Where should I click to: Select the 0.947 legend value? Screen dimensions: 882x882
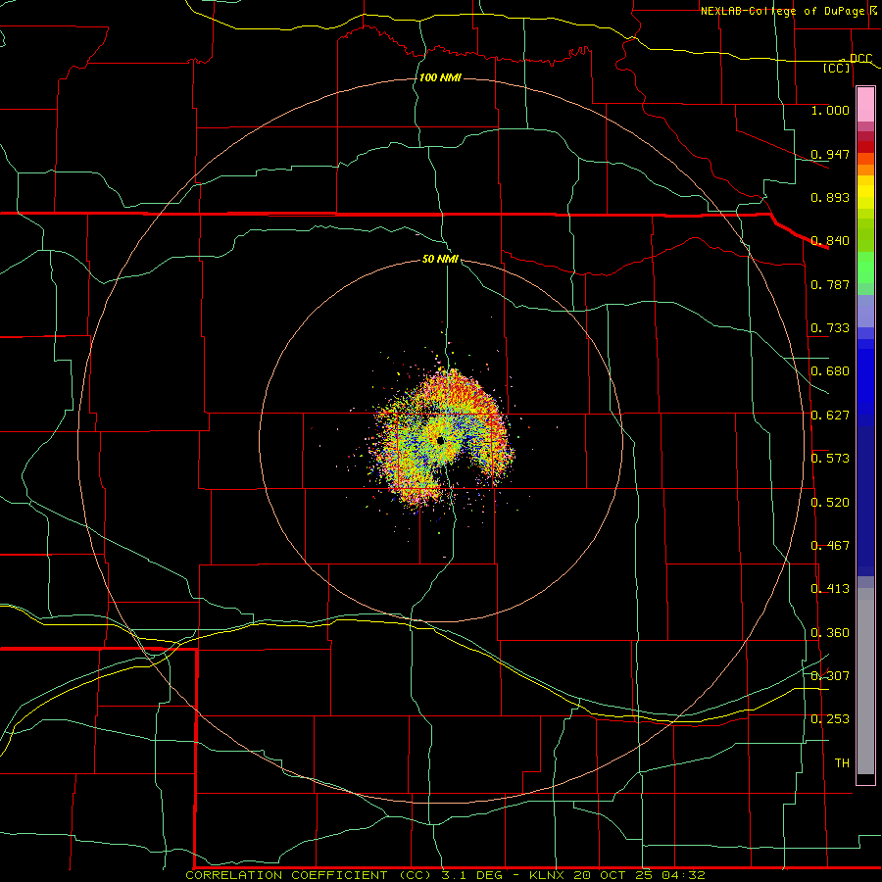point(830,154)
